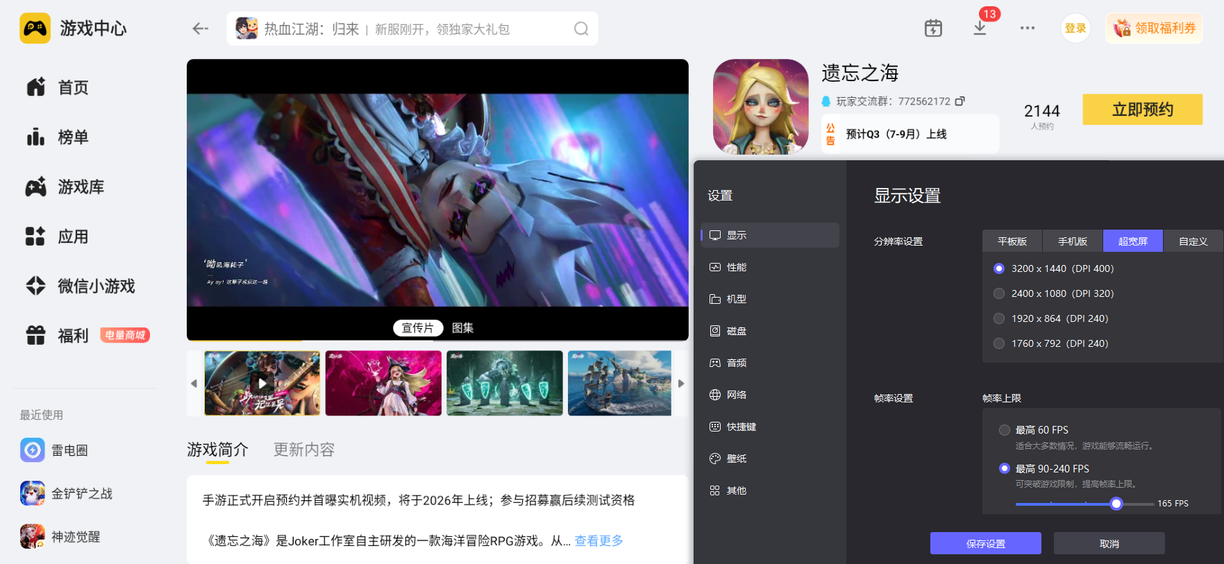Click the 领取福利券 coupon button
This screenshot has height=564, width=1224.
point(1155,28)
